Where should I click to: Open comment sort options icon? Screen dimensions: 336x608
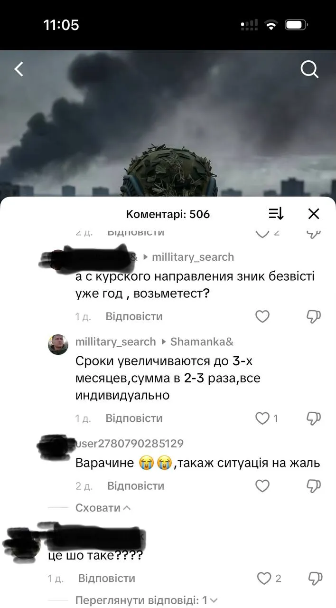click(x=276, y=214)
